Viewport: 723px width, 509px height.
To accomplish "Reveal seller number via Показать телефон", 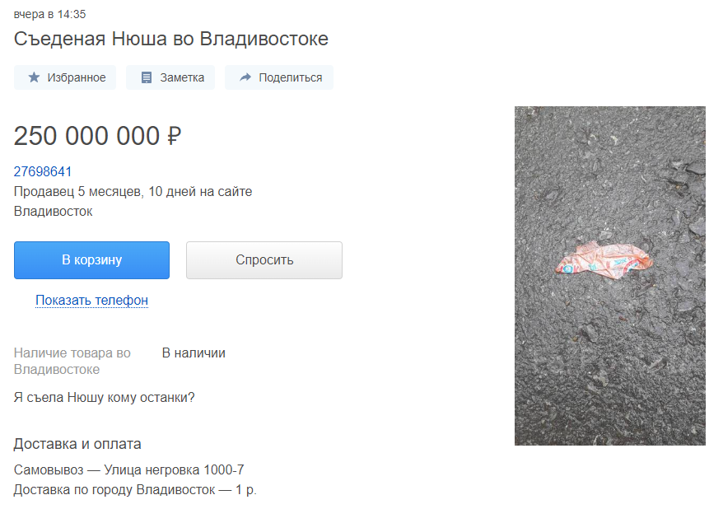I will 91,300.
